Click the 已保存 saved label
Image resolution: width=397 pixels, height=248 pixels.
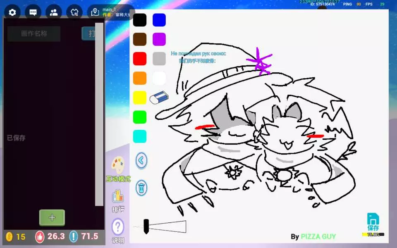point(16,138)
